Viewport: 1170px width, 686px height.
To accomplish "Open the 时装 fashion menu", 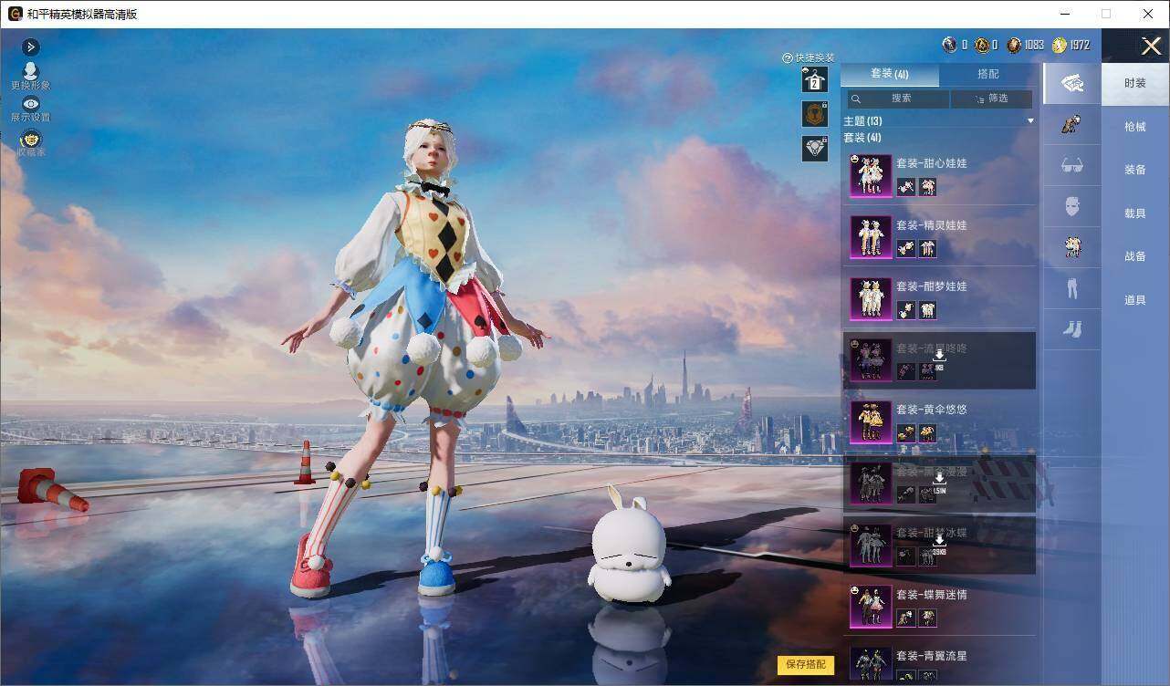I will (1135, 83).
